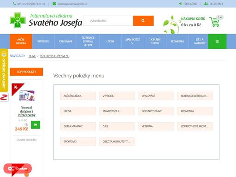Click the lekarna email address
The width and height of the screenshot is (236, 177).
click(x=72, y=4)
